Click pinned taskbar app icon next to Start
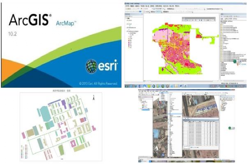This screenshot has height=164, width=247. point(131,86)
